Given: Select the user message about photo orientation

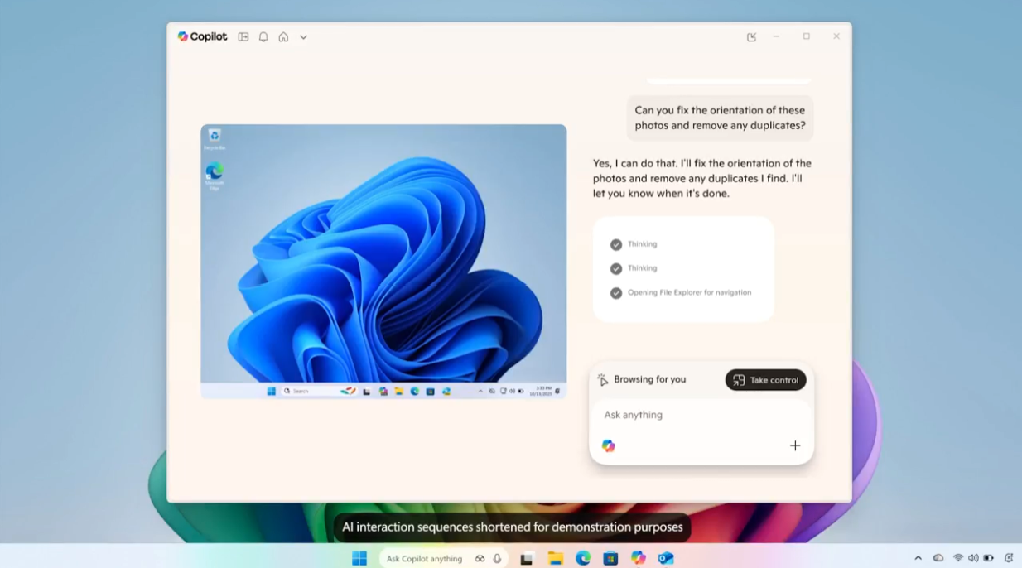Looking at the screenshot, I should 719,118.
